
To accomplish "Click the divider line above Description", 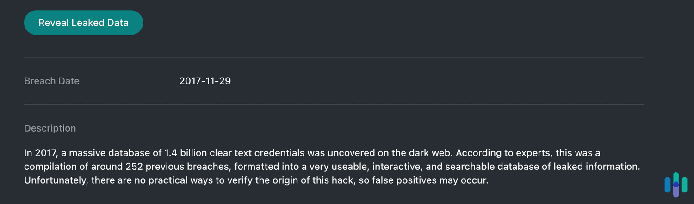I will (334, 104).
